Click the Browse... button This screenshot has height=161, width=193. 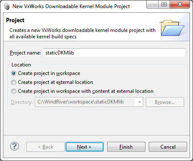pos(165,102)
